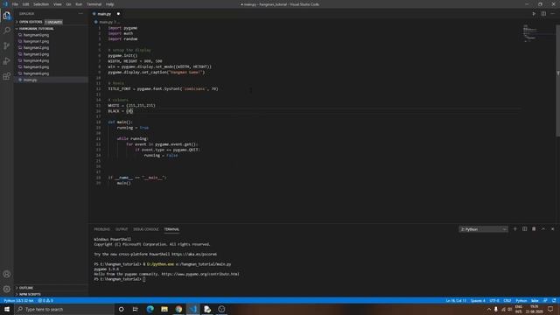Image resolution: width=560 pixels, height=315 pixels.
Task: Open the Extensions view
Action: [6, 76]
